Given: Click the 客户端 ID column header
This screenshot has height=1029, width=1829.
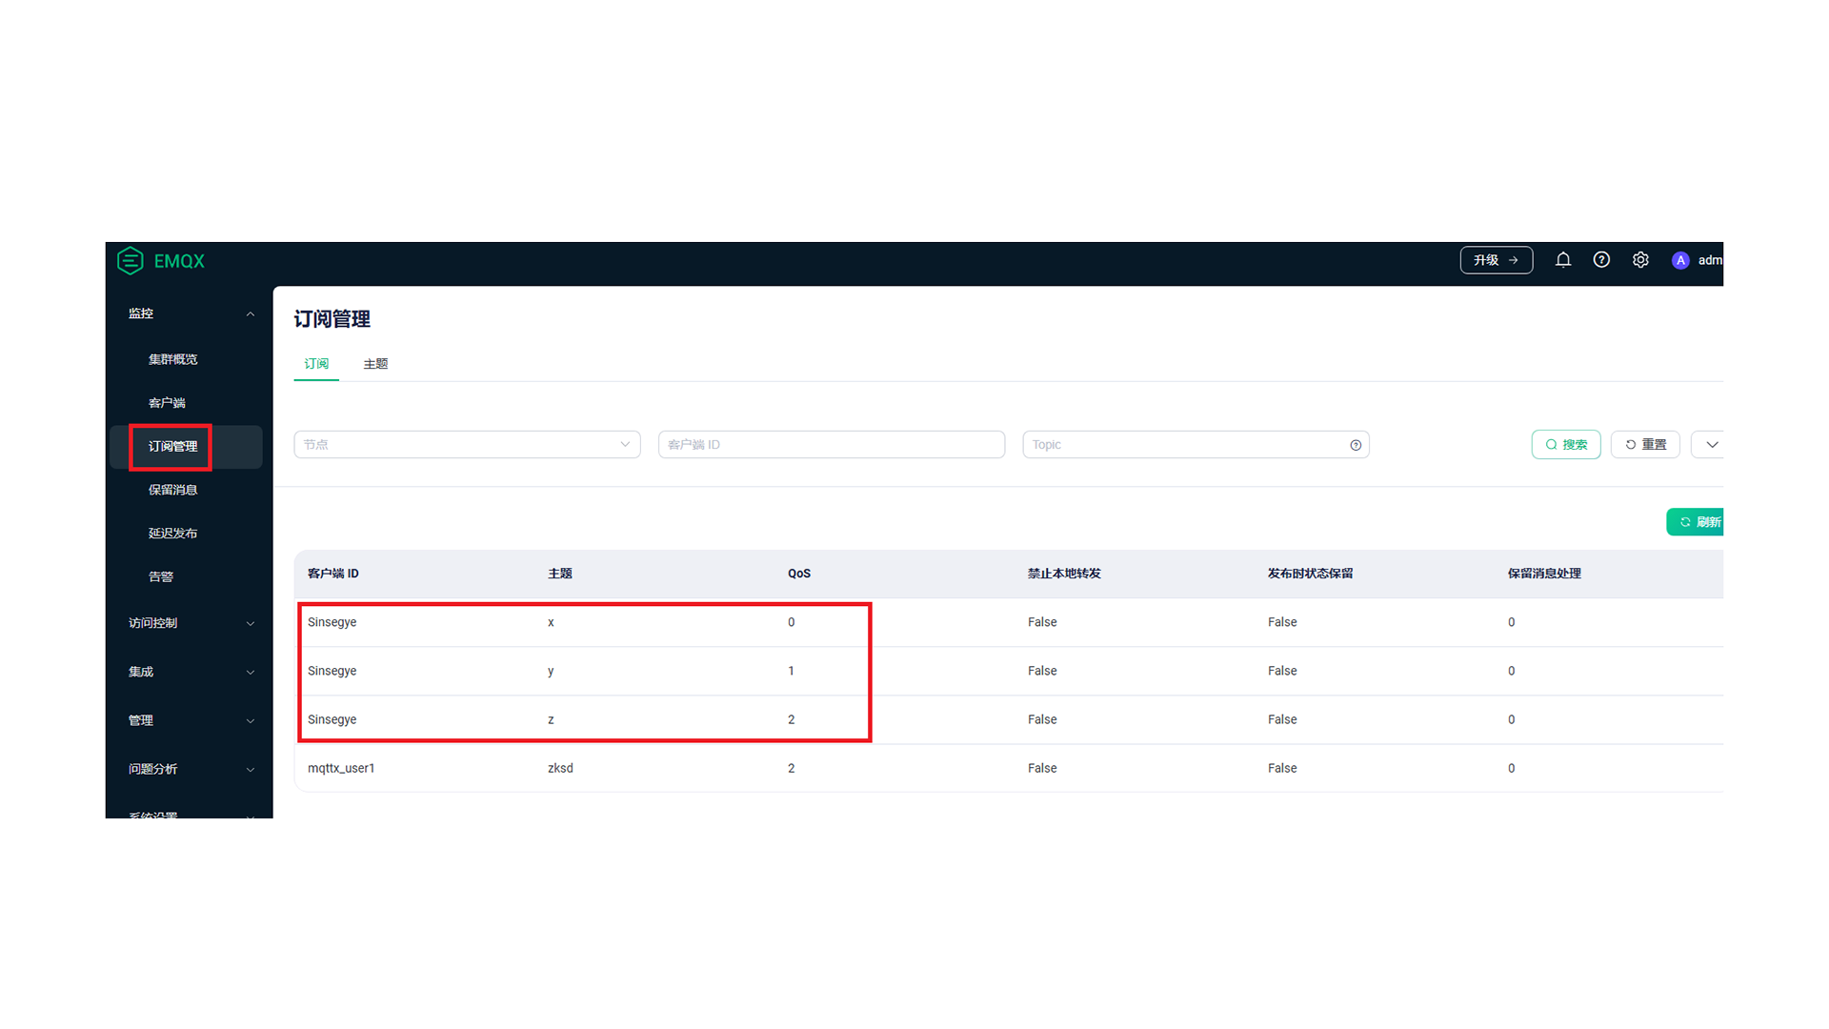Looking at the screenshot, I should tap(333, 574).
